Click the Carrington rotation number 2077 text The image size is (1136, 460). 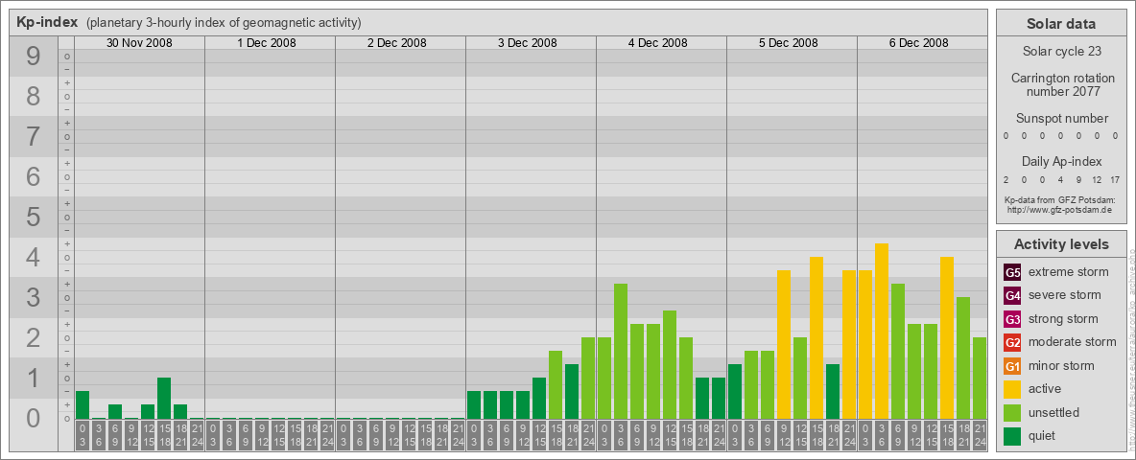[x=1062, y=84]
